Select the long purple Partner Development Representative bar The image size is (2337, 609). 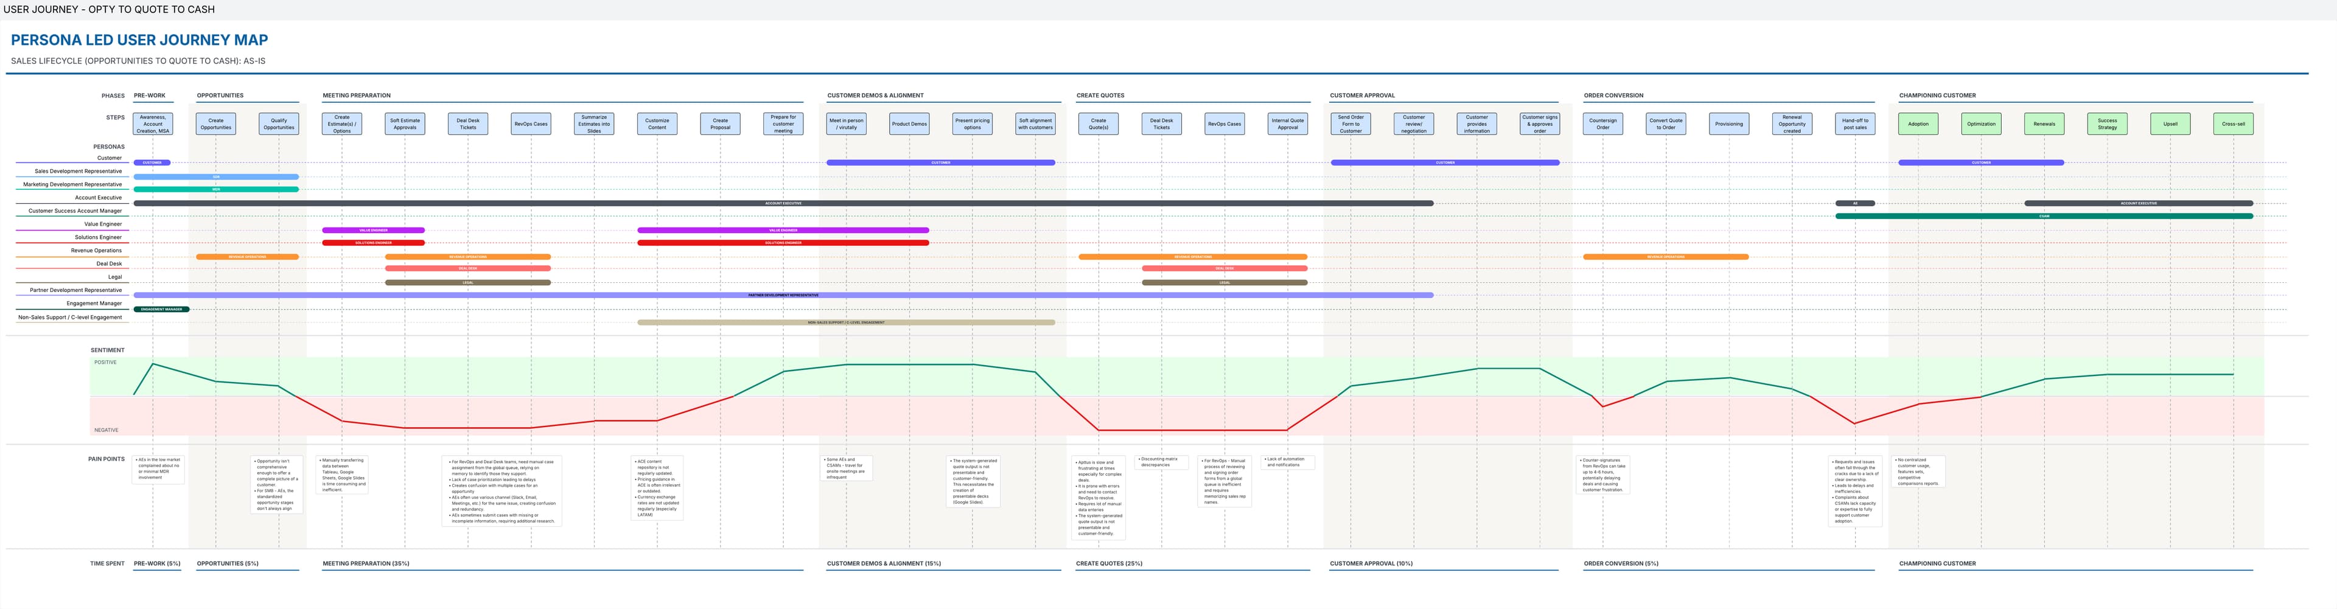click(x=784, y=296)
